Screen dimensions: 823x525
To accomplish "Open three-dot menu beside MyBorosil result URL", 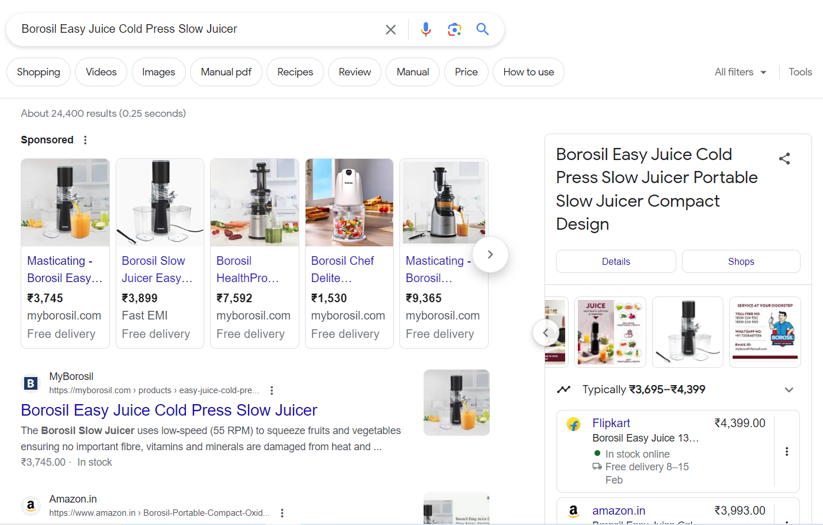I will 272,390.
